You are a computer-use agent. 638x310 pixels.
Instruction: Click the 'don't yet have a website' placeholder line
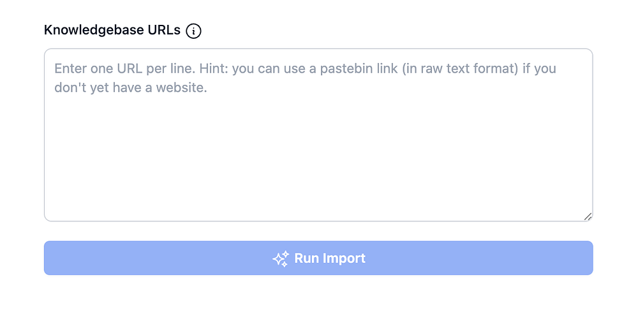pos(131,88)
